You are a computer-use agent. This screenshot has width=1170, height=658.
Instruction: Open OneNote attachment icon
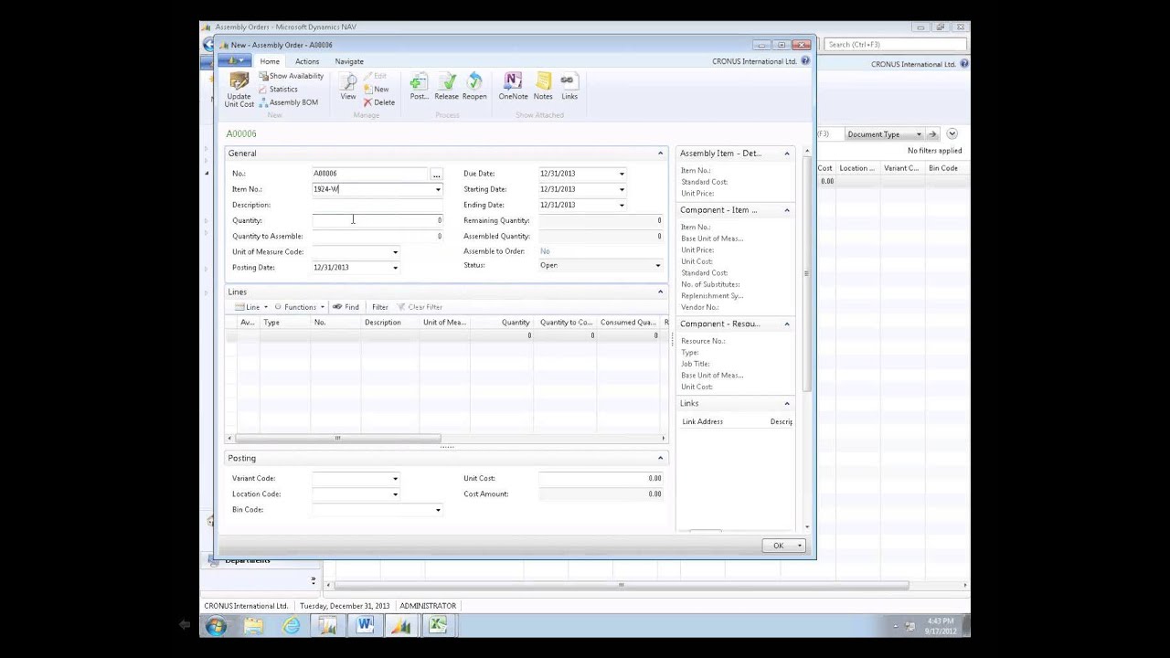[513, 87]
